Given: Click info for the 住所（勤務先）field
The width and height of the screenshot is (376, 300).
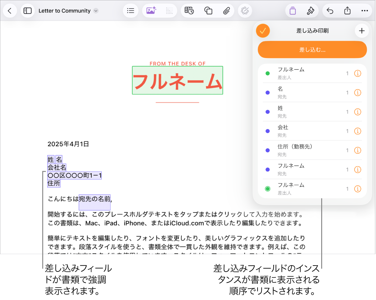Looking at the screenshot, I should pos(358,150).
